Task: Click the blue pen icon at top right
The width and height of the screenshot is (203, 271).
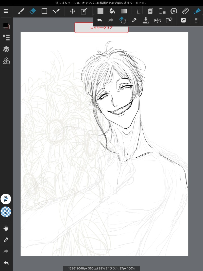Action: point(197,11)
